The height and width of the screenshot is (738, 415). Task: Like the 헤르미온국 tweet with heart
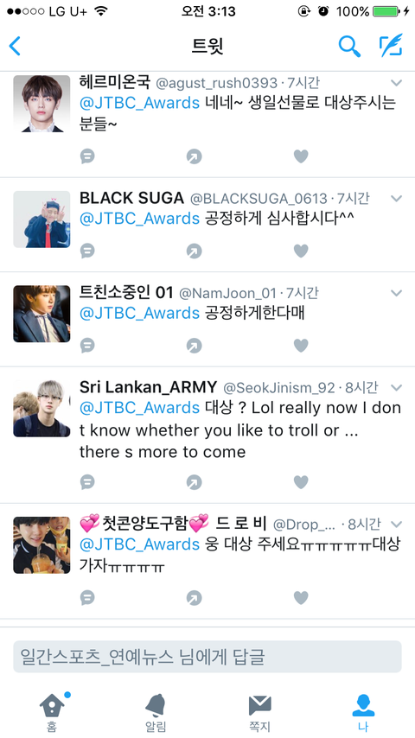[x=301, y=156]
